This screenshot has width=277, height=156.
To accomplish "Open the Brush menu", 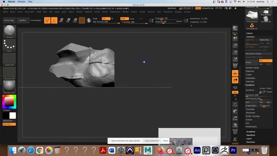I will point(13,12).
